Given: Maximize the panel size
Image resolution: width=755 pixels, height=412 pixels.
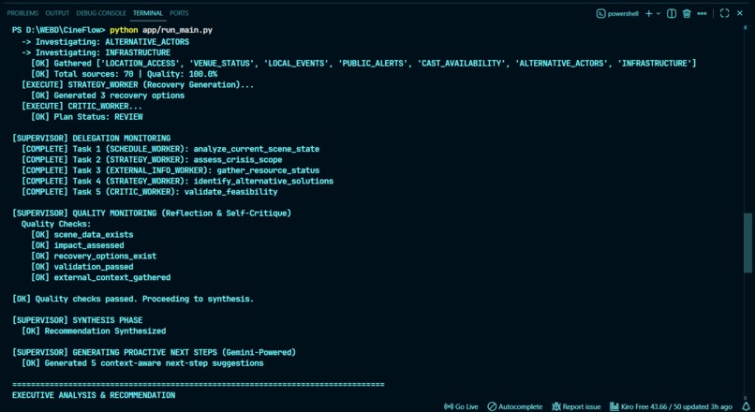Looking at the screenshot, I should [724, 13].
